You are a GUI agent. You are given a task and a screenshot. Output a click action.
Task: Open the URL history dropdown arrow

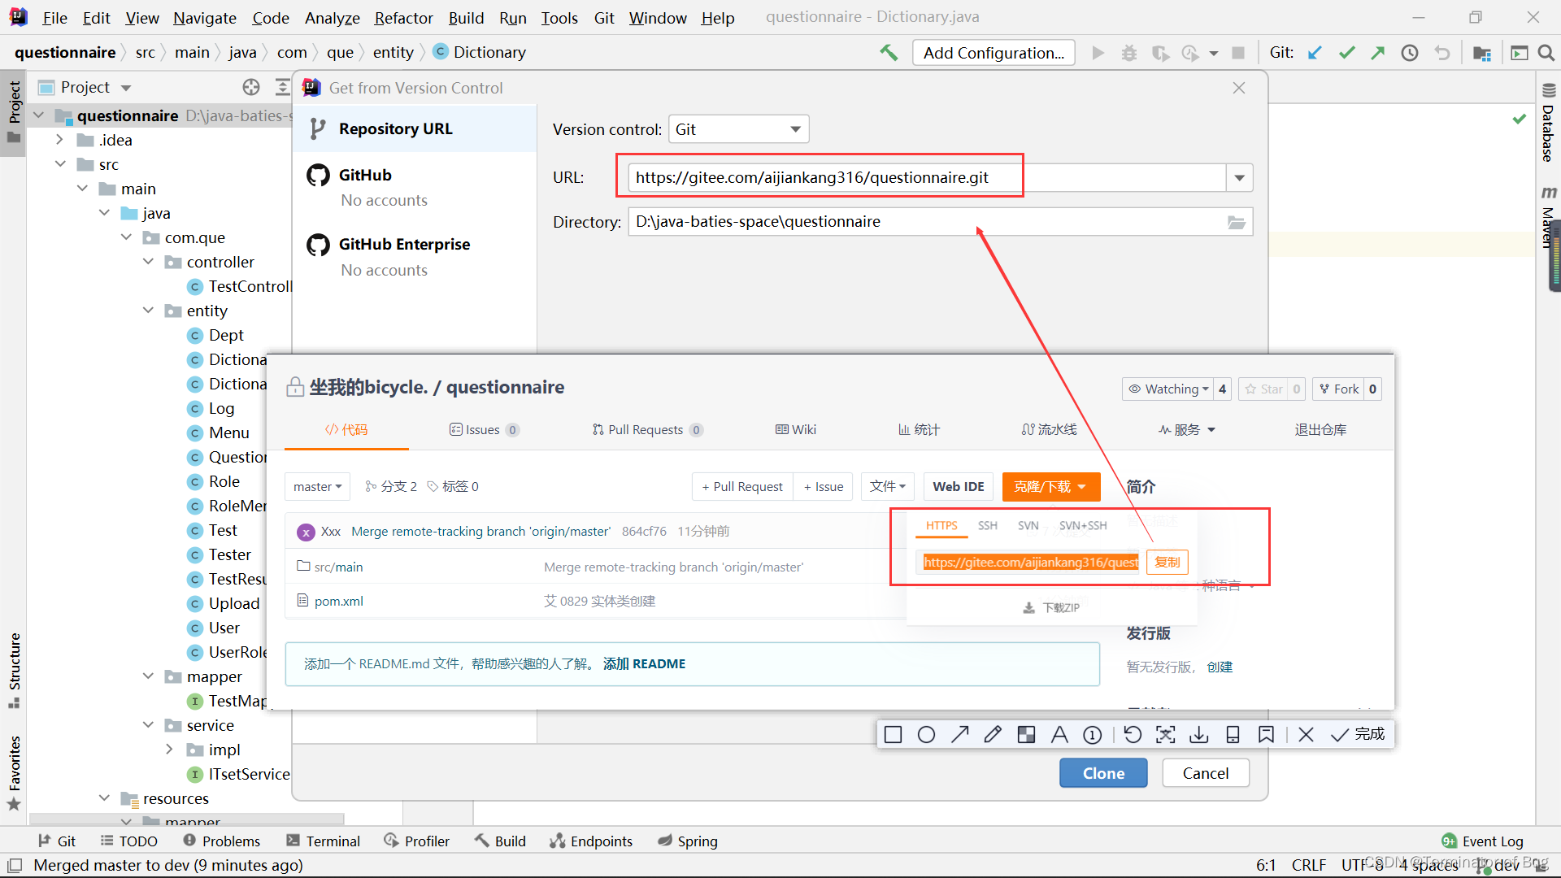point(1239,178)
